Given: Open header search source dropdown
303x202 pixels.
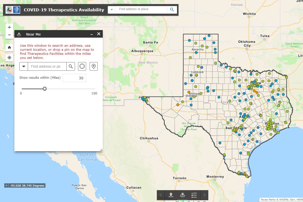Looking at the screenshot, I should pos(112,10).
